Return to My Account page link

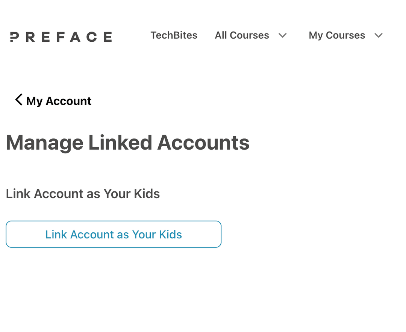pyautogui.click(x=59, y=101)
